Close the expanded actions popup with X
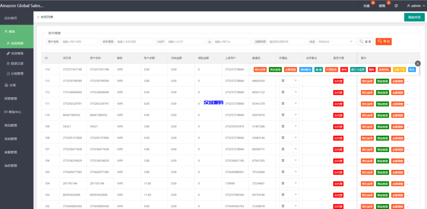427x209 pixels. pos(418,63)
